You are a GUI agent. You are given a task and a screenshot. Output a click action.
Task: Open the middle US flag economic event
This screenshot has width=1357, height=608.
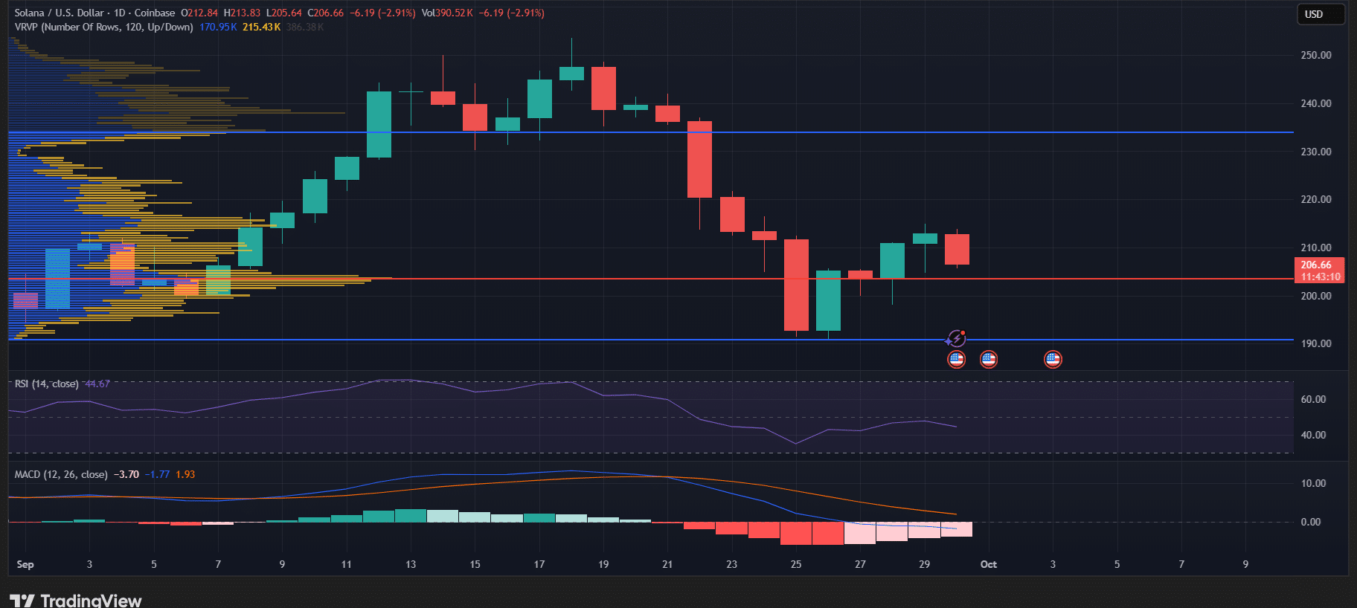(x=988, y=360)
